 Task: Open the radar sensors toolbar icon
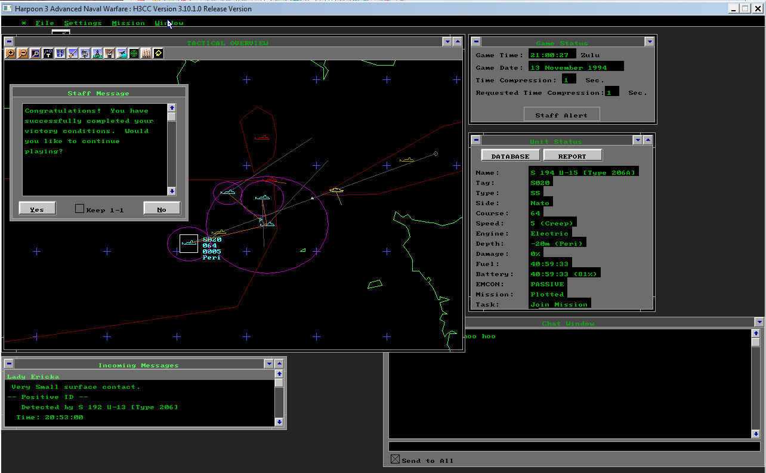pos(85,53)
